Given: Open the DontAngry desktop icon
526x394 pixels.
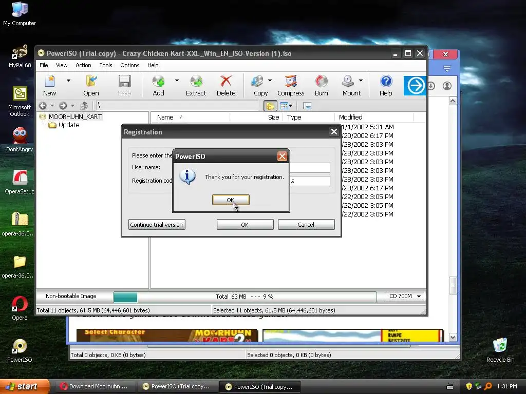Looking at the screenshot, I should 20,140.
